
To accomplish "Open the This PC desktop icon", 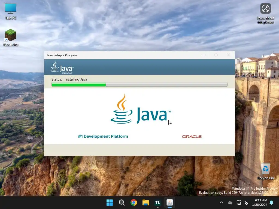I will [11, 11].
